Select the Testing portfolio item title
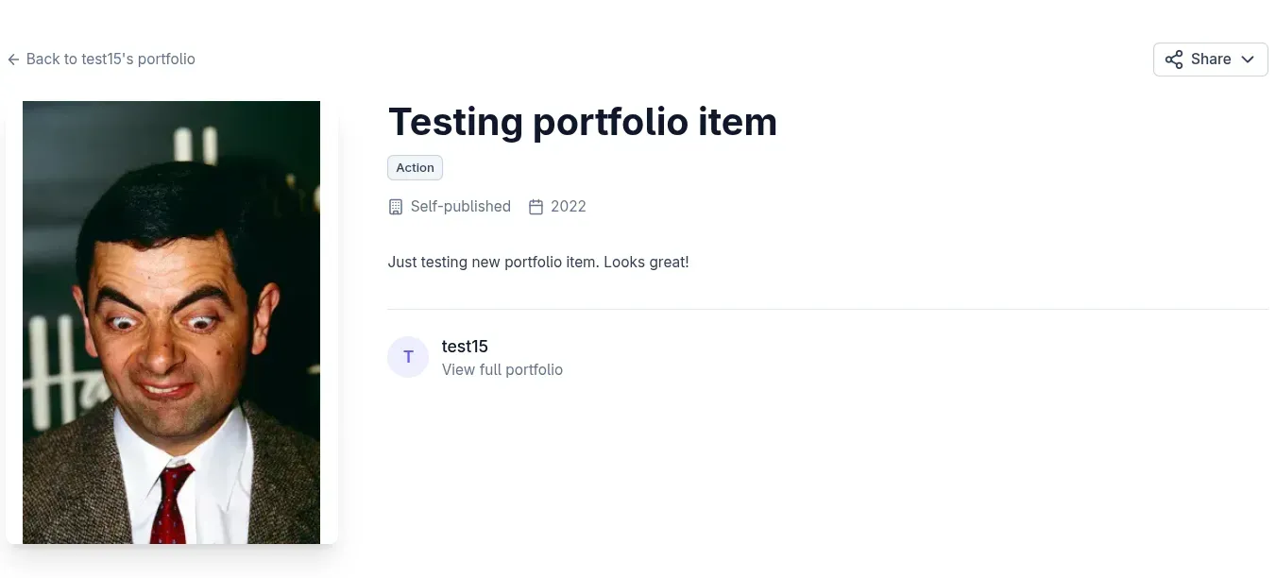1276x578 pixels. point(583,121)
